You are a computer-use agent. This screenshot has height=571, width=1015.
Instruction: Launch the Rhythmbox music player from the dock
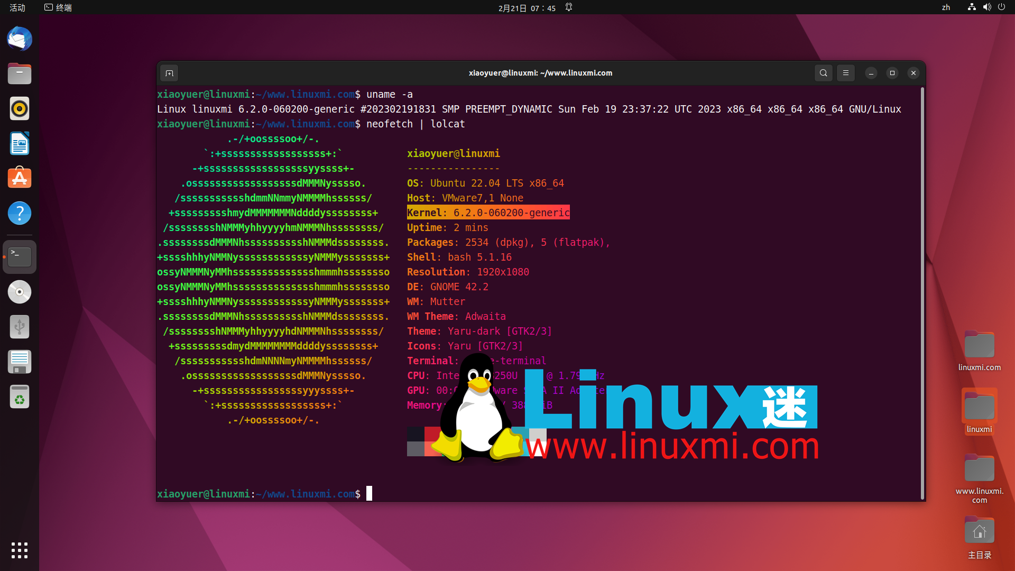(19, 108)
